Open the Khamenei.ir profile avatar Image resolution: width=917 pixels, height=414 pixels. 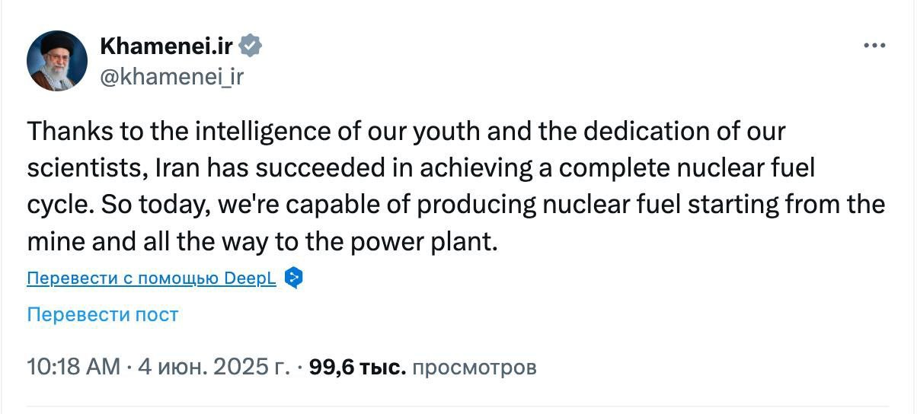57,61
